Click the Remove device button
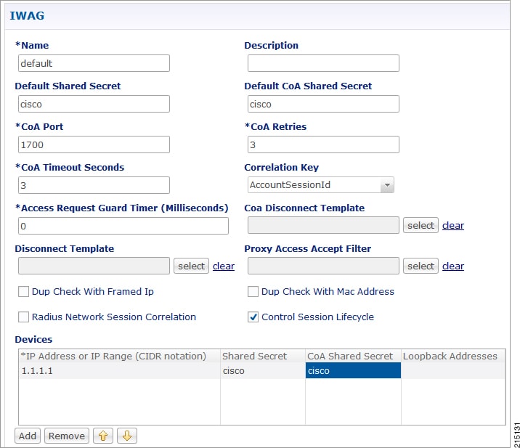Screen dimensions: 520x448 point(67,436)
